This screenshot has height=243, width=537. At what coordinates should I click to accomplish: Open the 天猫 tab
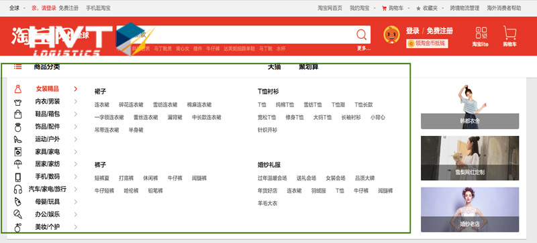[275, 67]
